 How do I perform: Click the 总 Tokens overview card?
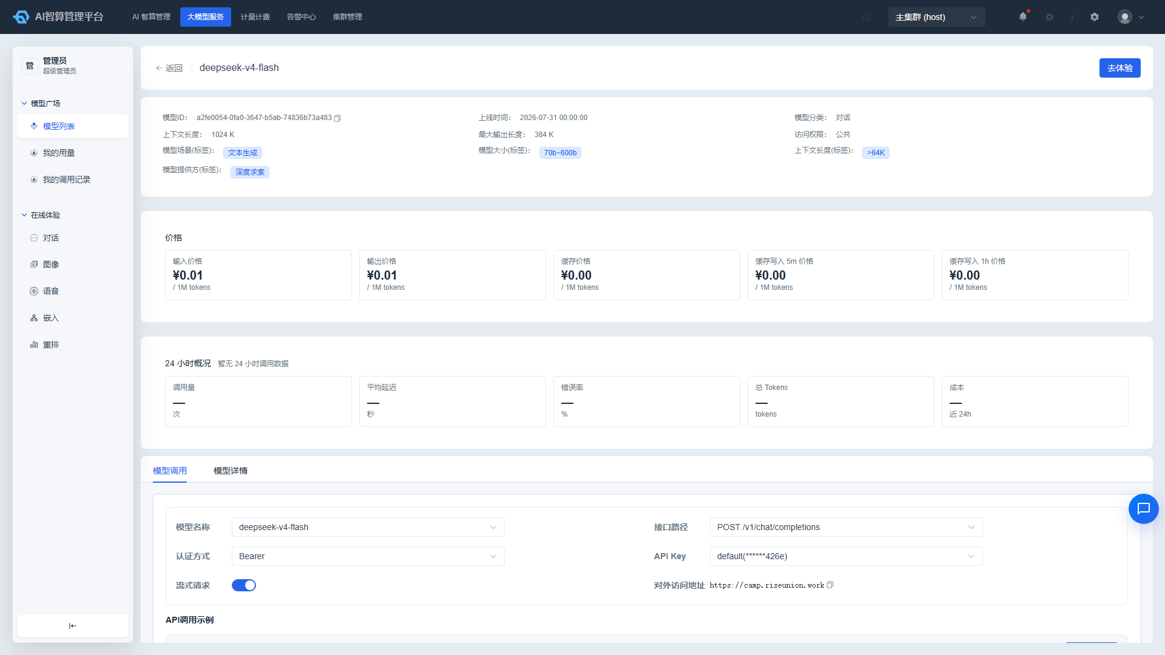pos(841,401)
